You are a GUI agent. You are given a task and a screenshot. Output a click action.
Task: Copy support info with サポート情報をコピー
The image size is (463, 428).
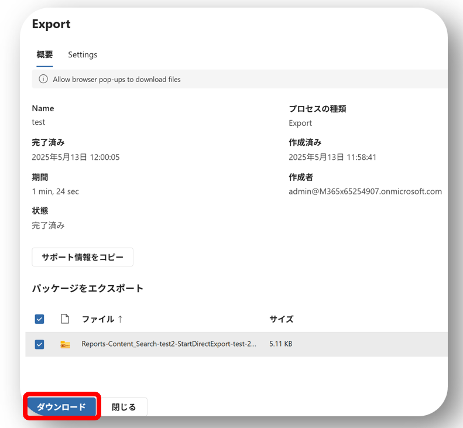(x=83, y=257)
